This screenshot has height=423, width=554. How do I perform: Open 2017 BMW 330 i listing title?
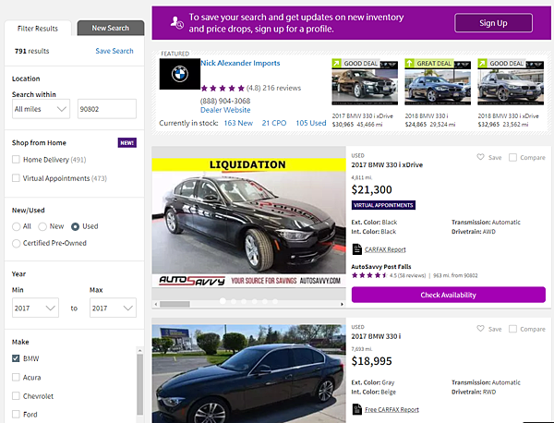(376, 336)
